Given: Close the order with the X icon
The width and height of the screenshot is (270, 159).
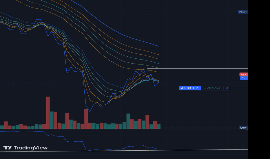Looking at the screenshot, I should click(x=227, y=88).
